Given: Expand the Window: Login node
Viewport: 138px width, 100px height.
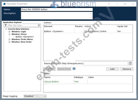Looking at the screenshot, I should (9, 32).
